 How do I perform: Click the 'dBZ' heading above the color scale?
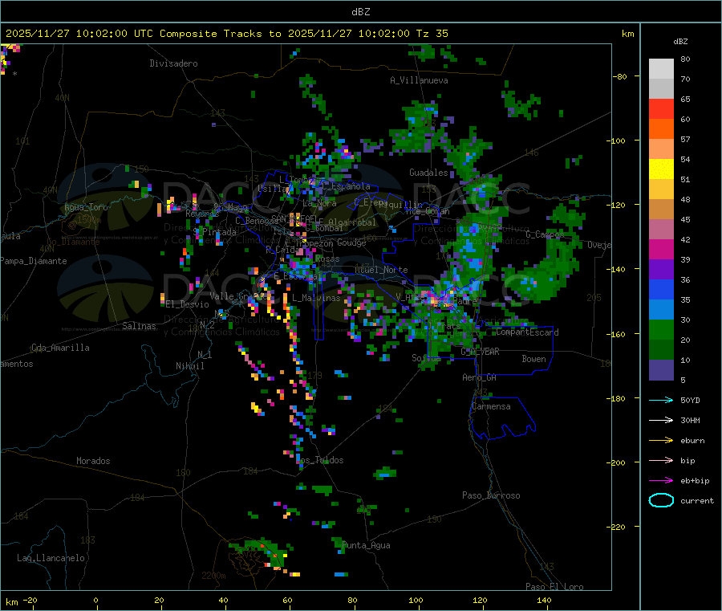pos(680,42)
